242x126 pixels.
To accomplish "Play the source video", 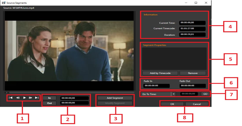I will coord(24,98).
